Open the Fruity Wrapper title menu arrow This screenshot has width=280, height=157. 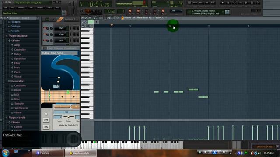click(x=42, y=48)
